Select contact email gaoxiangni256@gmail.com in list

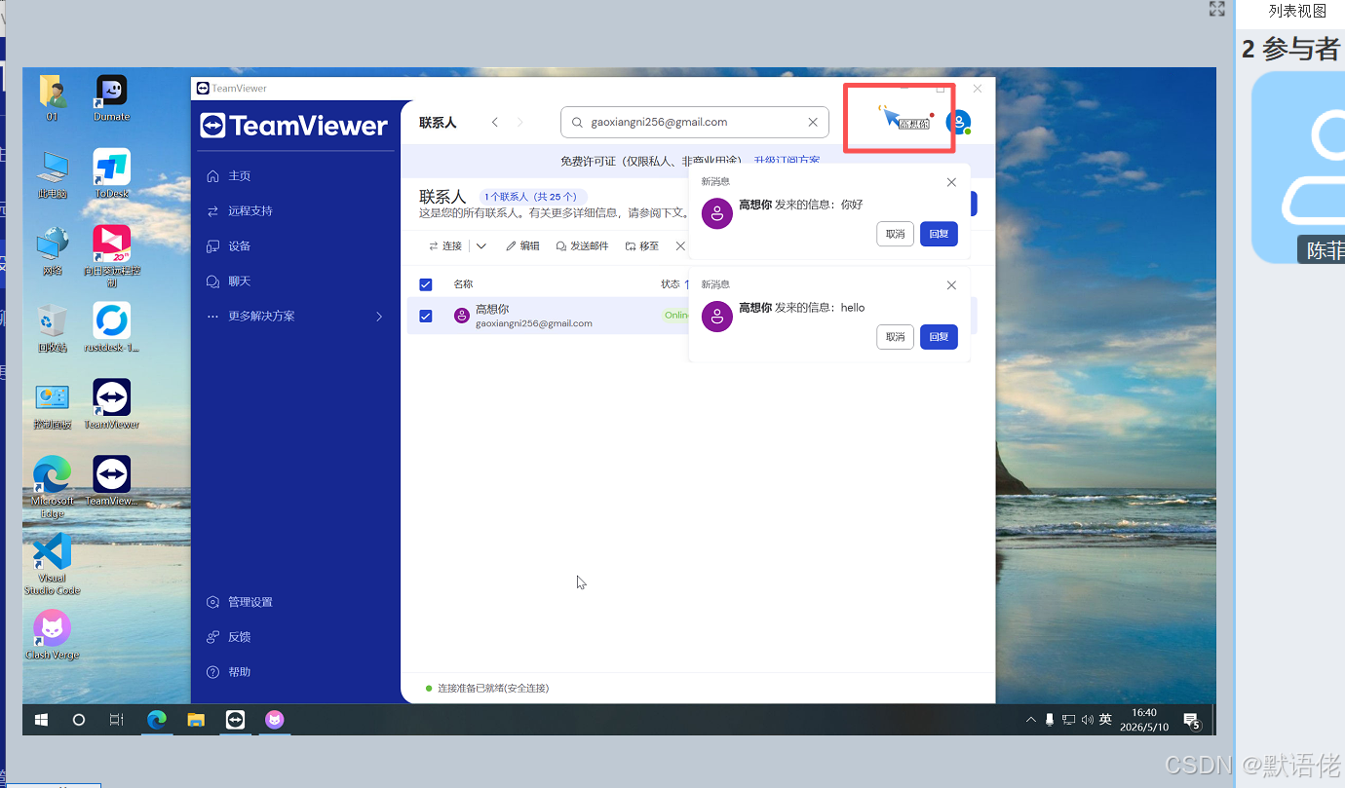point(534,323)
